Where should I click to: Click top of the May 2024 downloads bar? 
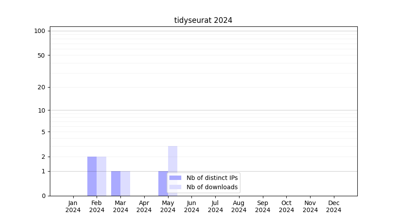pyautogui.click(x=172, y=148)
